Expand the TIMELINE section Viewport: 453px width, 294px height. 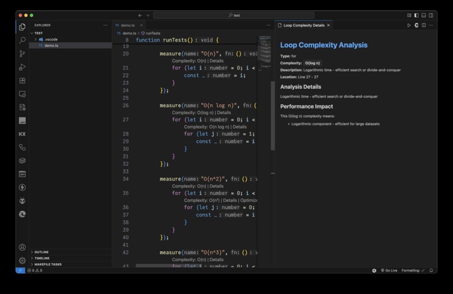click(70, 258)
